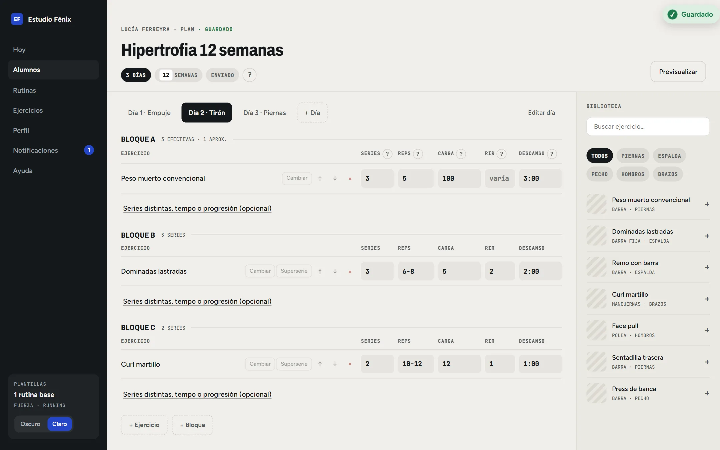Expand Bloque B series, tempo options
Viewport: 720px width, 450px height.
(197, 301)
